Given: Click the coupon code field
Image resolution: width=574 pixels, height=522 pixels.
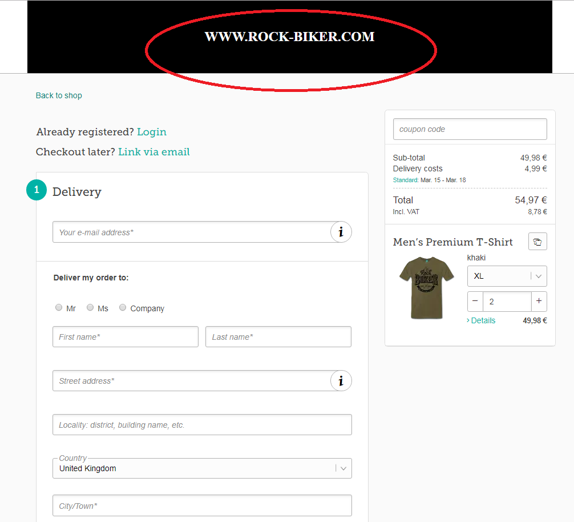Looking at the screenshot, I should (x=470, y=129).
